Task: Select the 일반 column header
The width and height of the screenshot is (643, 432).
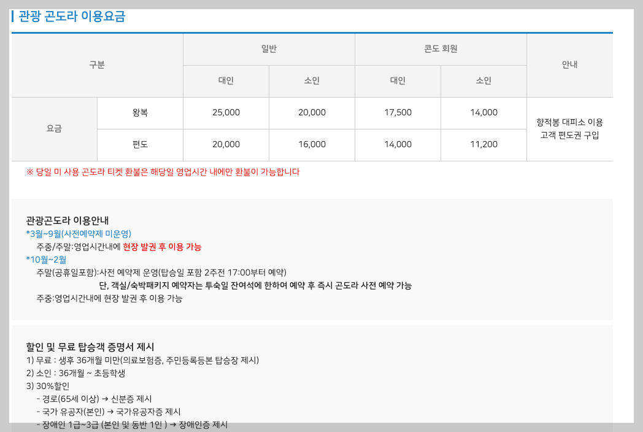Action: 269,50
